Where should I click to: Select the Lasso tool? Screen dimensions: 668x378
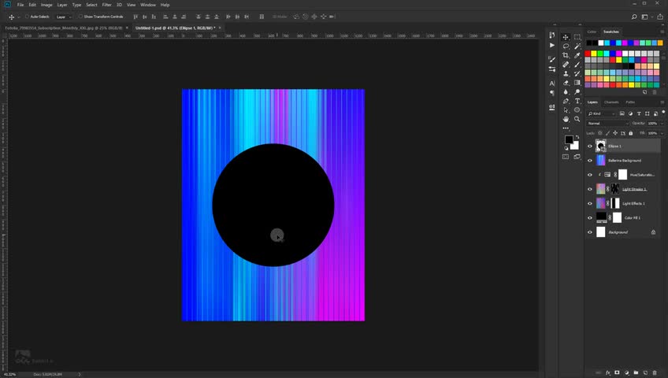coord(566,46)
